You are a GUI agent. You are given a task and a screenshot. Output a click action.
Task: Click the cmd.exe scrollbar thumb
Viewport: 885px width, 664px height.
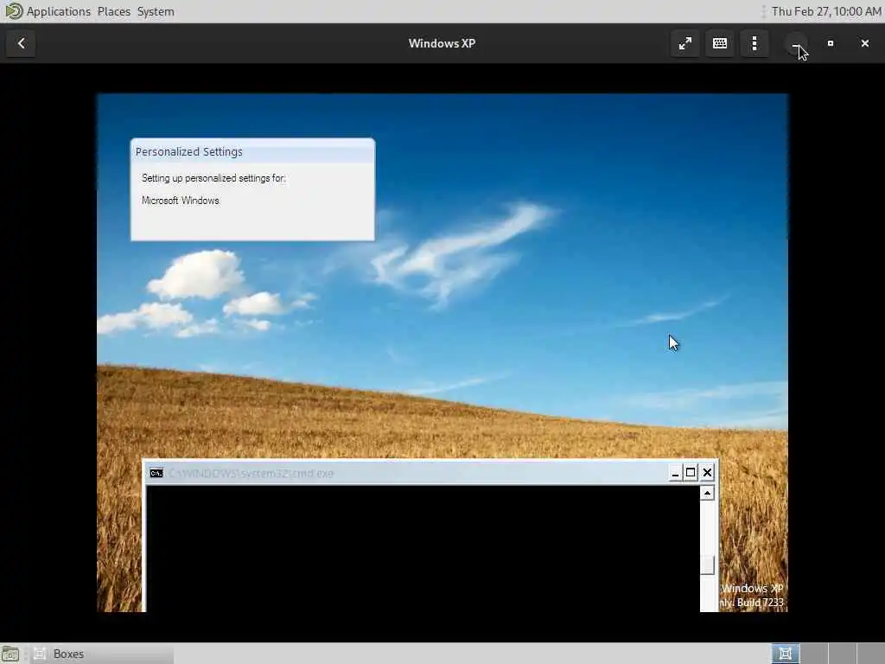[707, 565]
